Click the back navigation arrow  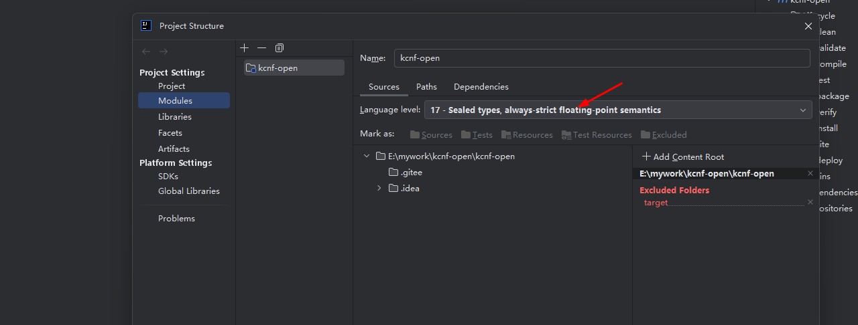click(x=146, y=51)
